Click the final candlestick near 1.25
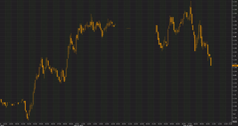Viewport: 238px width, 126px height. click(211, 62)
